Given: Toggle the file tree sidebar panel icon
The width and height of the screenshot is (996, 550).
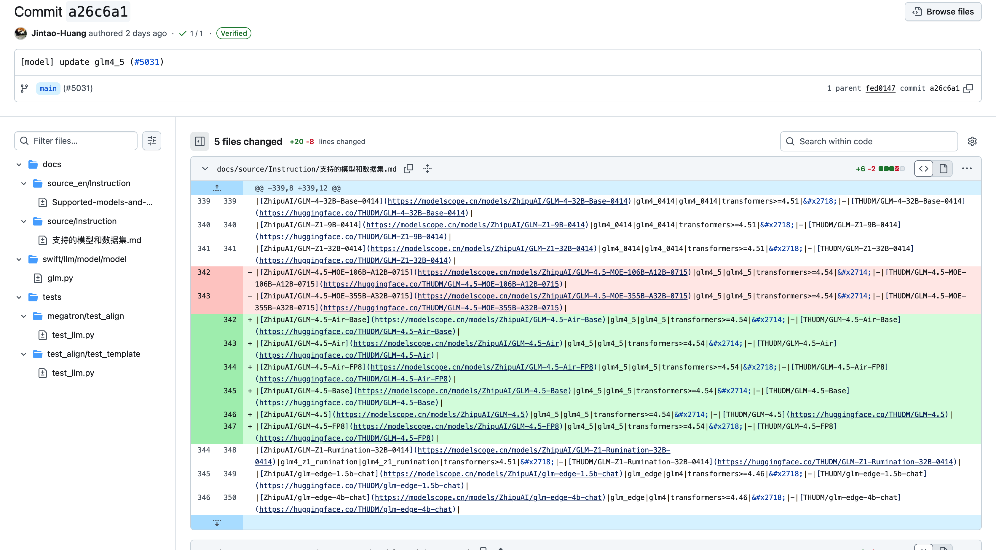Looking at the screenshot, I should tap(199, 141).
